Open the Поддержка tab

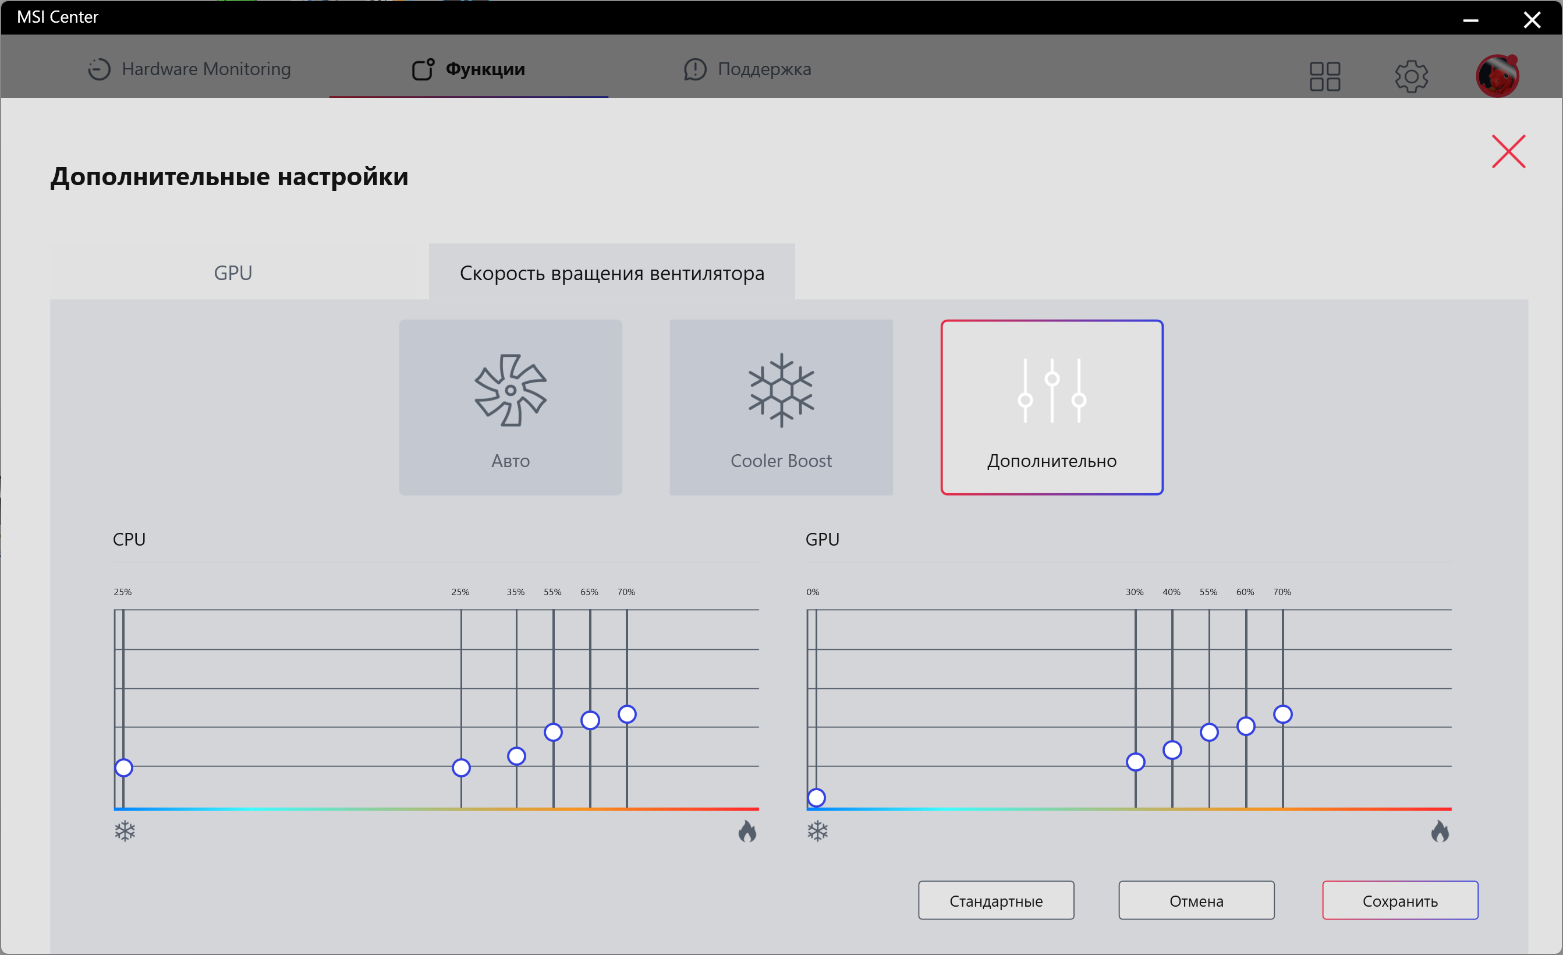pos(747,69)
